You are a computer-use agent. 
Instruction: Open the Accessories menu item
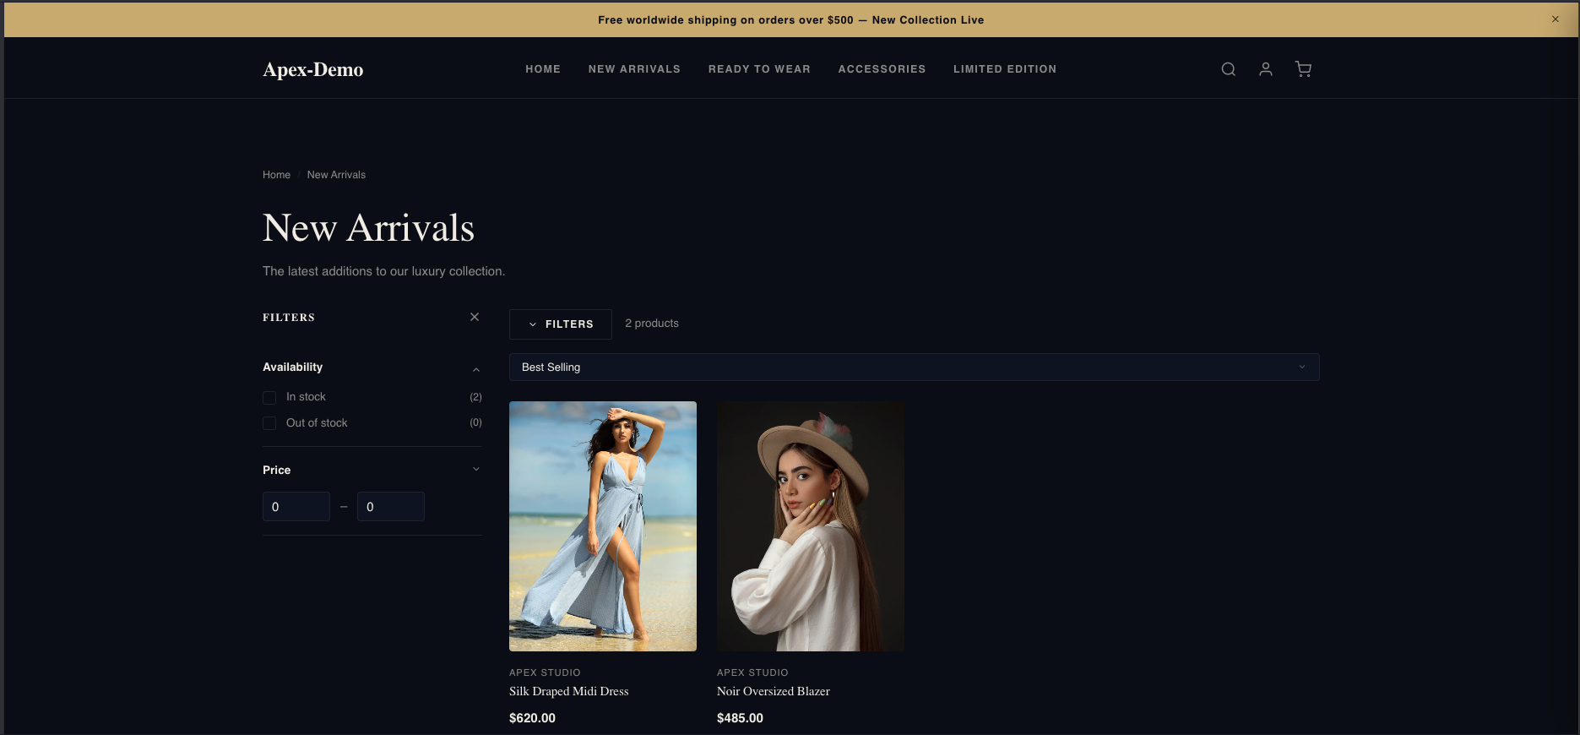click(882, 69)
